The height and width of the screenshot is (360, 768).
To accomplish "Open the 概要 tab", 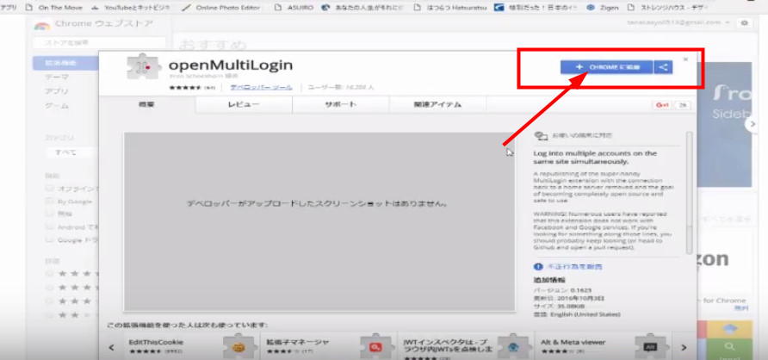I will (x=146, y=104).
